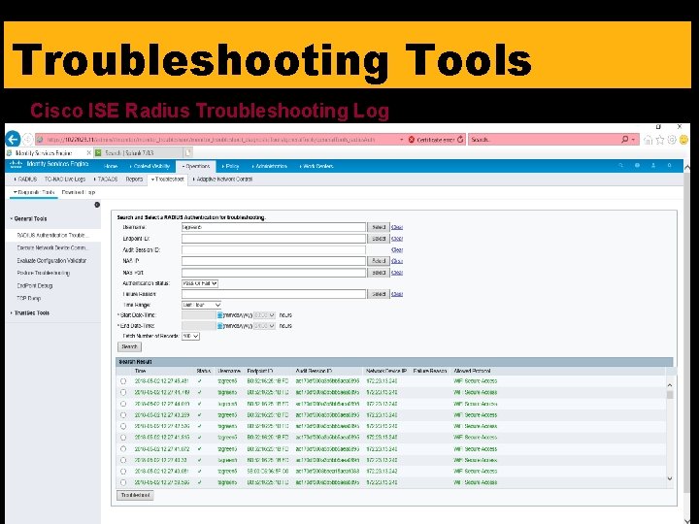
Task: Click Select button next to Endpoint ID
Action: pyautogui.click(x=379, y=239)
